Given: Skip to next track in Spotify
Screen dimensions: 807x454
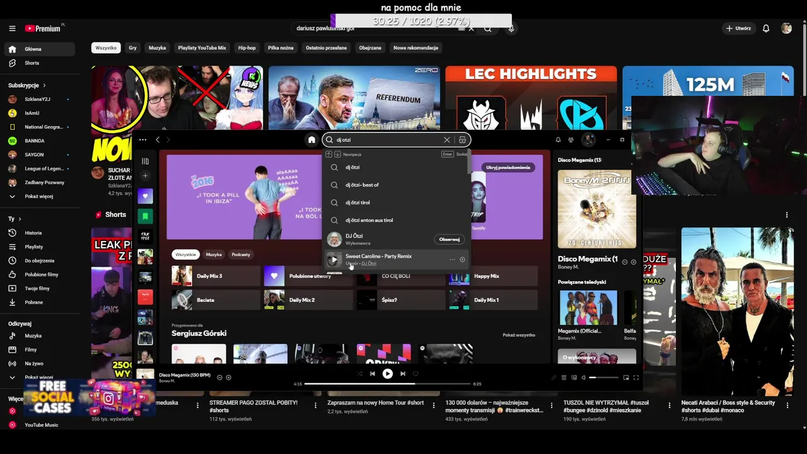Looking at the screenshot, I should click(403, 374).
